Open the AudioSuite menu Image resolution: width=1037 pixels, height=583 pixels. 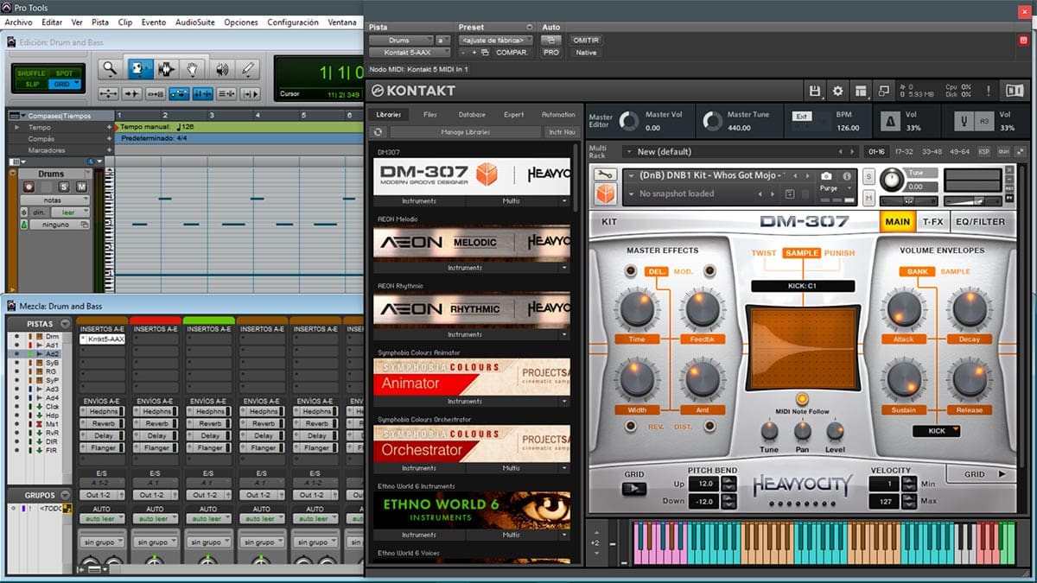196,22
